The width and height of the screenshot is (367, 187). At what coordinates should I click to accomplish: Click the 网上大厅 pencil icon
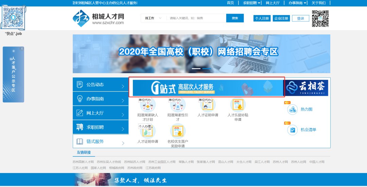(x=80, y=113)
